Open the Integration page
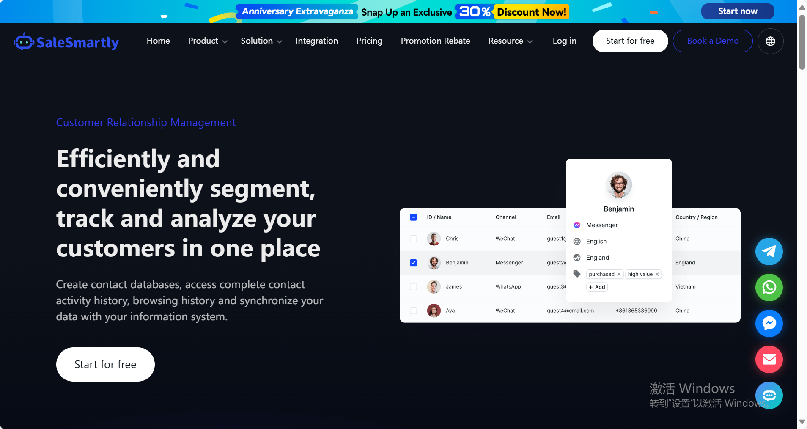The width and height of the screenshot is (807, 429). [317, 41]
